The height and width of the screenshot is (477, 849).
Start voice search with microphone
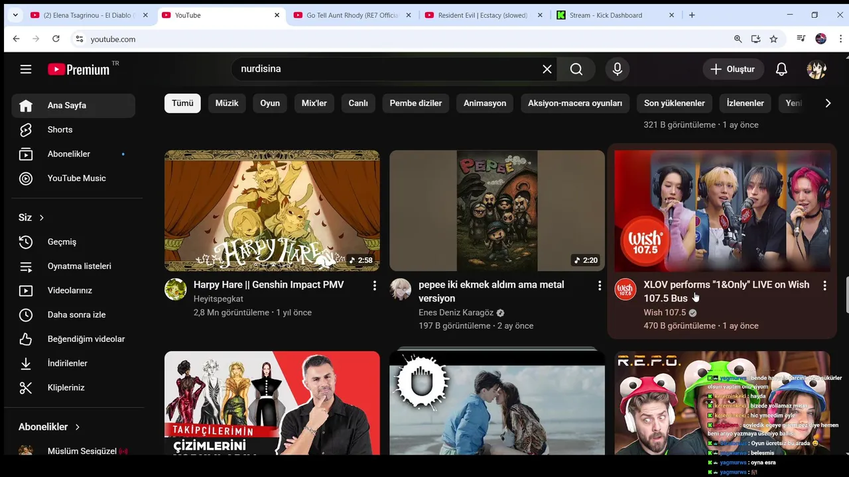[x=618, y=69]
